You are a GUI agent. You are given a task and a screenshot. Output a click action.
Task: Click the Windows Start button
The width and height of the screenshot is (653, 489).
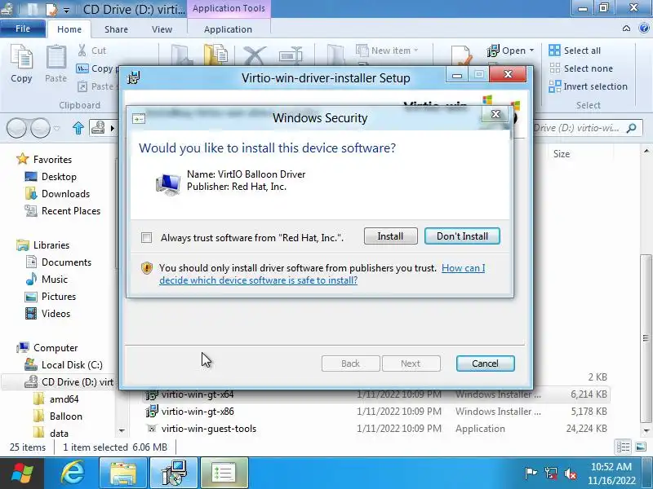click(x=22, y=474)
